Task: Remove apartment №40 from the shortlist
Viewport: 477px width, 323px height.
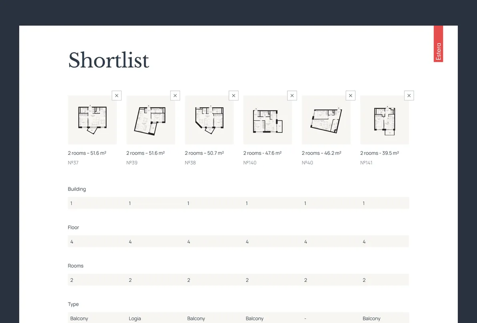Action: point(350,95)
